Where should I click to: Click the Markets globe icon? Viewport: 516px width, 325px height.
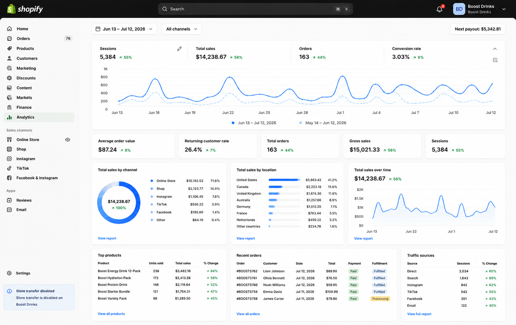pos(9,98)
